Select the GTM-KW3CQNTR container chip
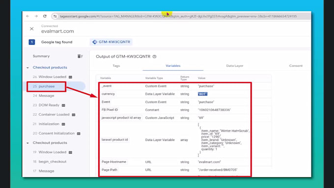Viewport: 334px width, 188px height. (x=111, y=42)
